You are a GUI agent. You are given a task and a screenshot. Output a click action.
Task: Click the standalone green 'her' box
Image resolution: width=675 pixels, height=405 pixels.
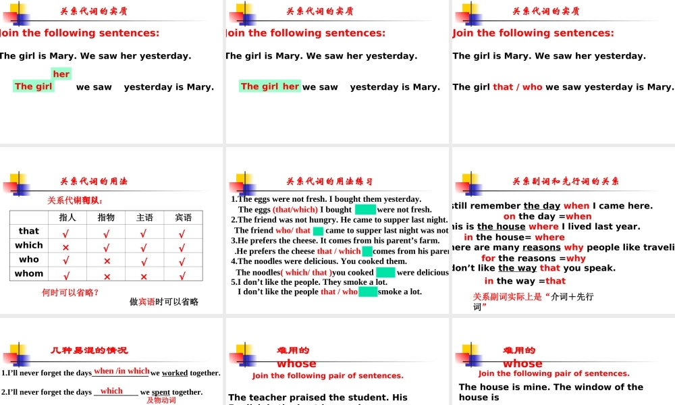pyautogui.click(x=61, y=74)
